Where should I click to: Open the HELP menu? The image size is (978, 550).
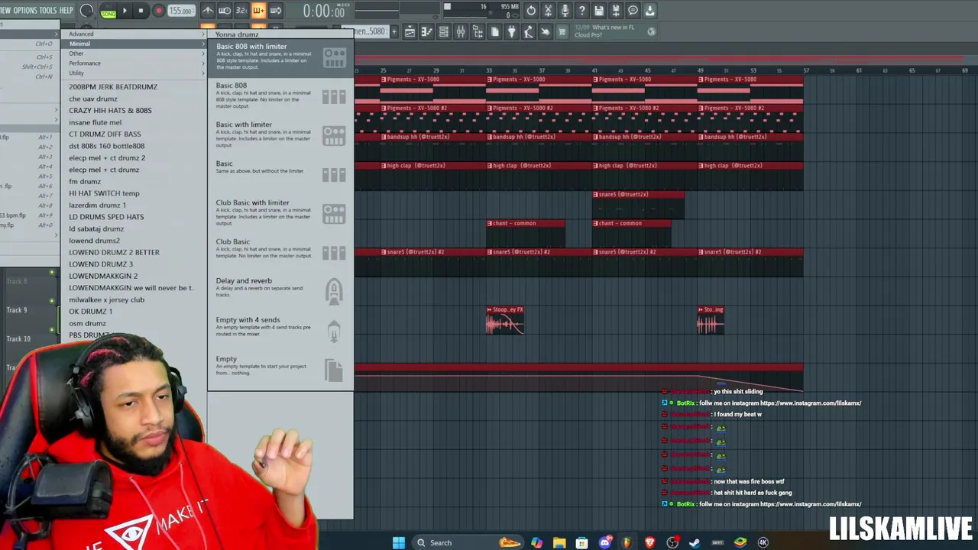(66, 10)
